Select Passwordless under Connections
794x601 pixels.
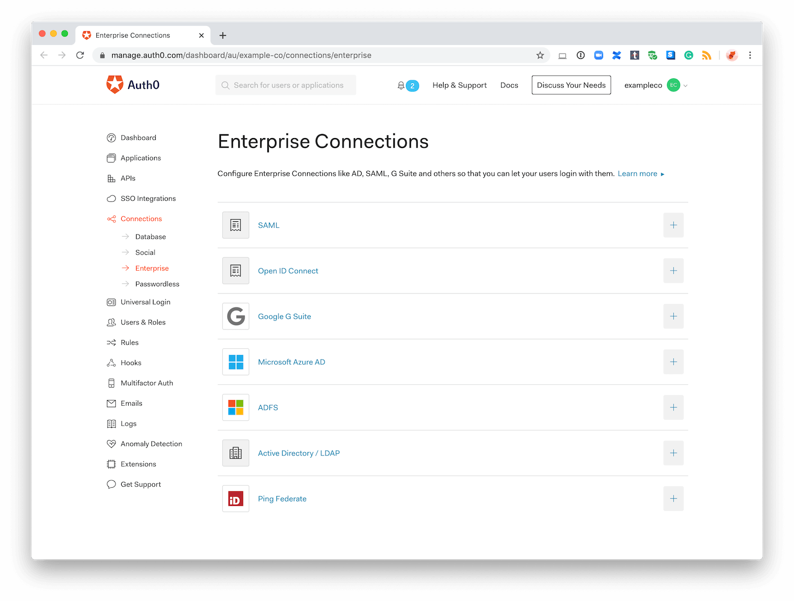[x=157, y=284]
